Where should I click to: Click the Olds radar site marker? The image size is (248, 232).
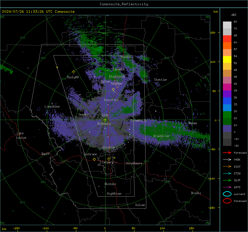(105, 120)
